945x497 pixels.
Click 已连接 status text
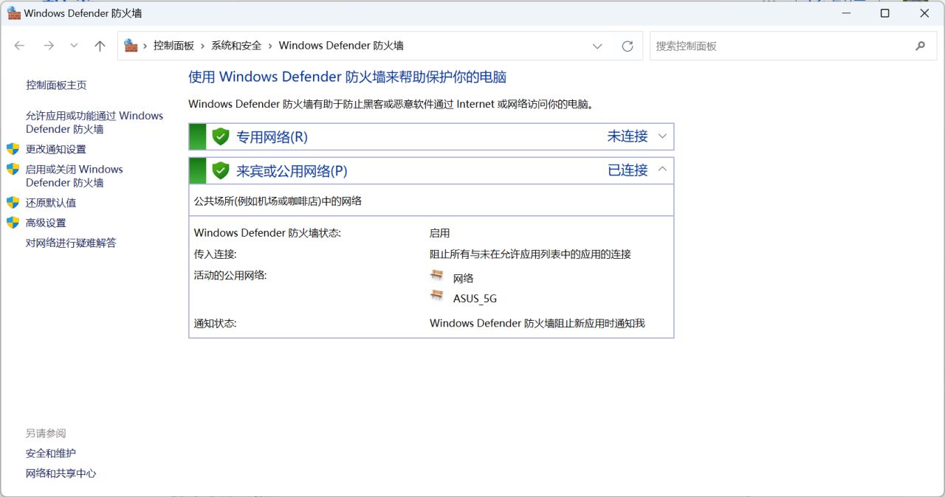(628, 170)
